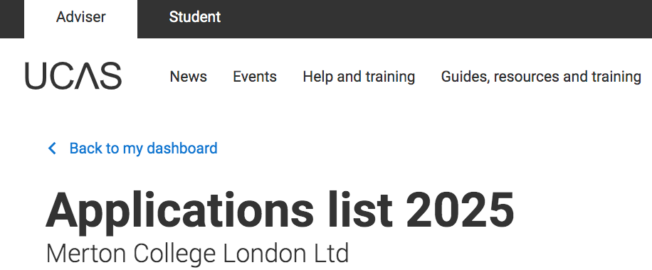Click the UCAS logo
652x270 pixels.
pos(73,76)
